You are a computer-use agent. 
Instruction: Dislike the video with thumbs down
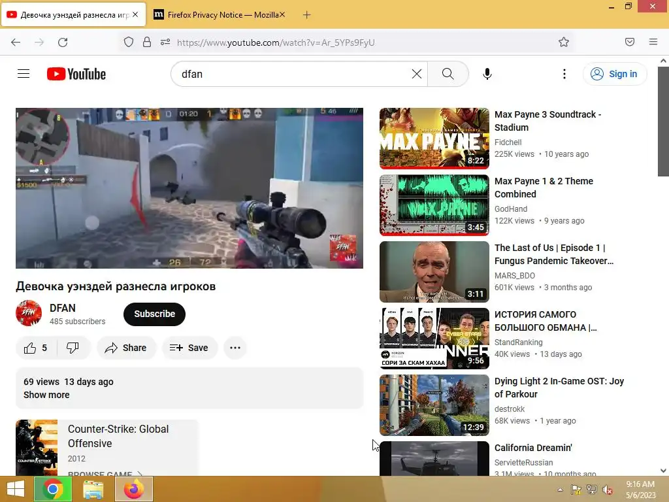click(73, 348)
